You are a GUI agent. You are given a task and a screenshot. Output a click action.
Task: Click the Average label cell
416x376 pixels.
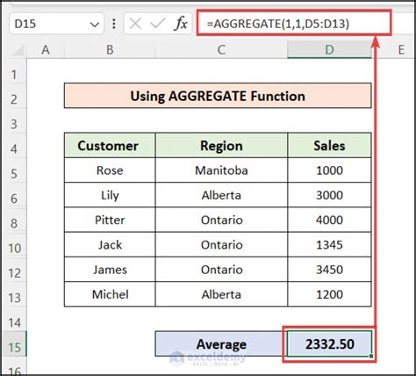click(221, 343)
